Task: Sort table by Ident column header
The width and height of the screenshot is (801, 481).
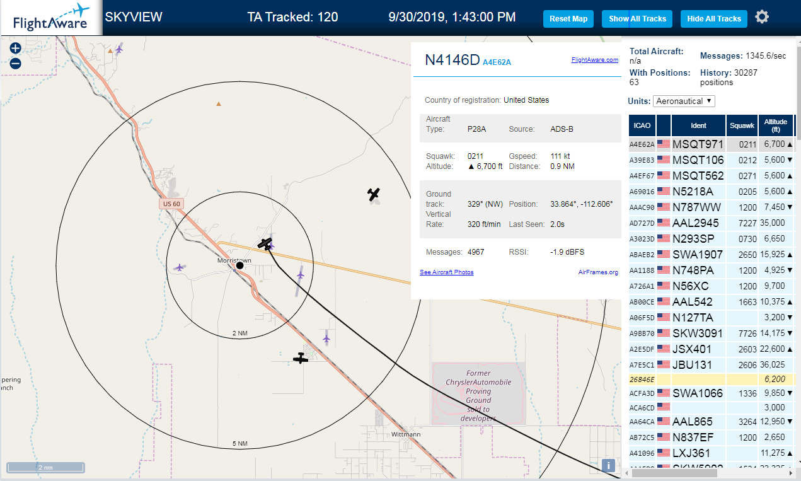Action: (698, 125)
